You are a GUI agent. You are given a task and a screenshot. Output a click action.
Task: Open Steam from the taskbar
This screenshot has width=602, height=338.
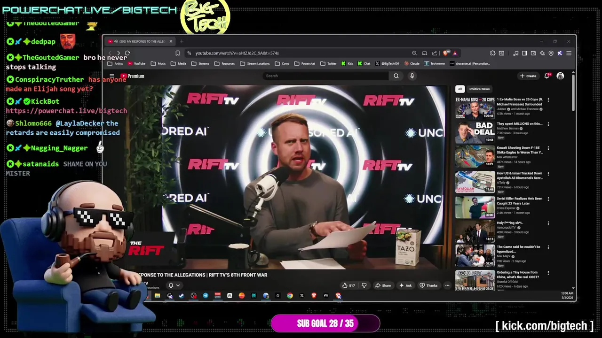(181, 296)
